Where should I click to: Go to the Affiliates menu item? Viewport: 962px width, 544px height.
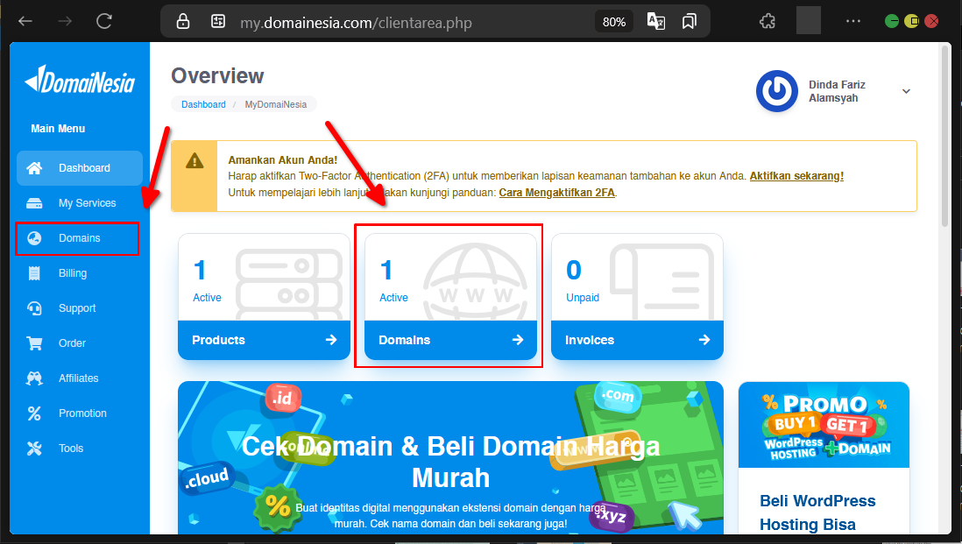pyautogui.click(x=80, y=378)
